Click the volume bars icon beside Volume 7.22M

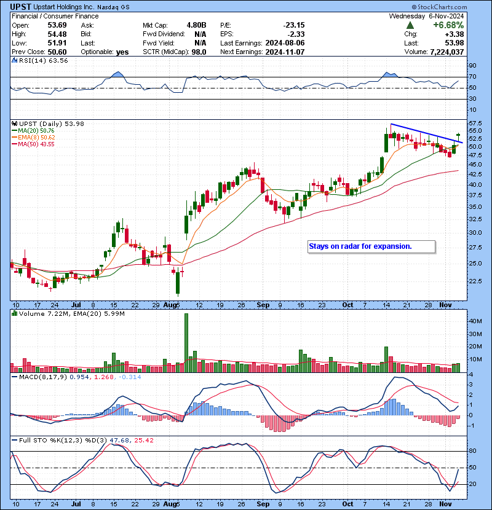pyautogui.click(x=14, y=313)
